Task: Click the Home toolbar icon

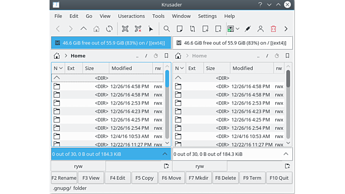Action: (96, 29)
